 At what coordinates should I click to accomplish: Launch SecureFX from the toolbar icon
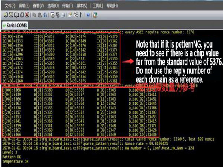pos(95,15)
